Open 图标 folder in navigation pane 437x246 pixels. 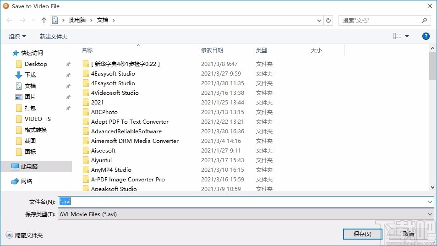coord(30,152)
